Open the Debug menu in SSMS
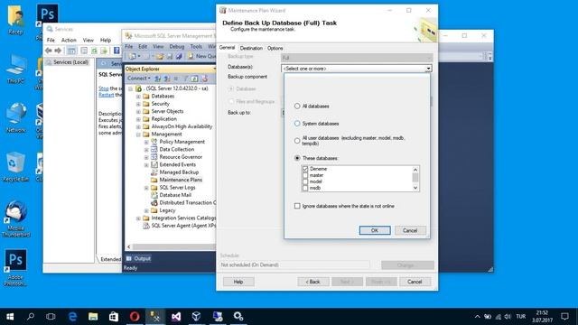Viewport: 578px width, 325px height. coord(177,46)
